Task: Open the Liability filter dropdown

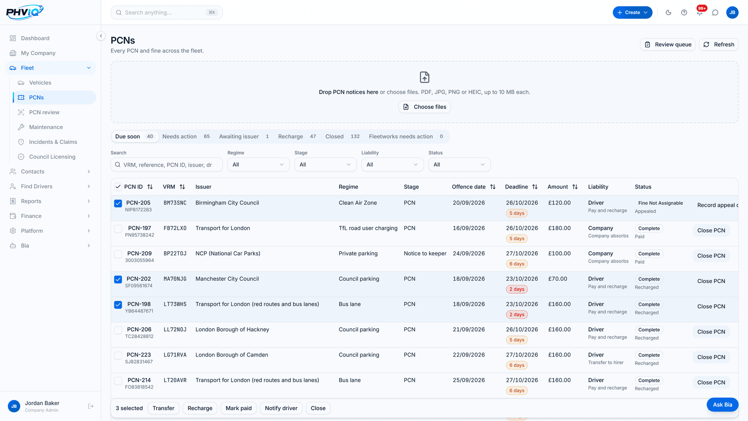Action: click(x=392, y=165)
